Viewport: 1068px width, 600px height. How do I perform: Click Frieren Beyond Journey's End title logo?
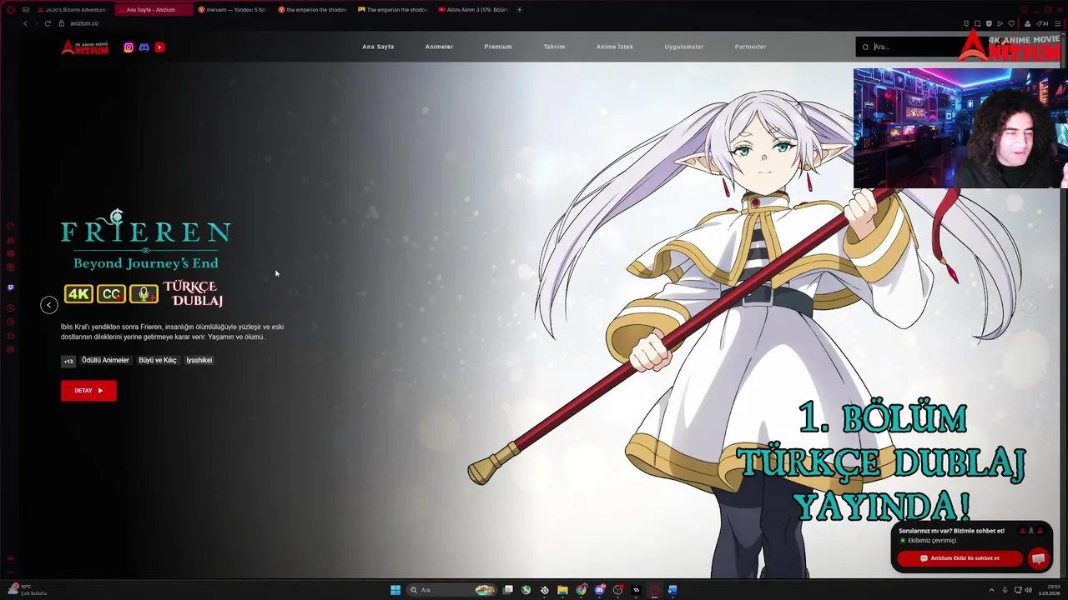click(146, 240)
